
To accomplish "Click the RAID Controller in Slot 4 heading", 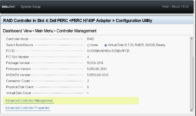I will 77,20.
